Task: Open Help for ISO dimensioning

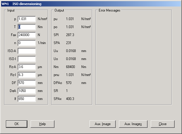Action: (x=42, y=124)
